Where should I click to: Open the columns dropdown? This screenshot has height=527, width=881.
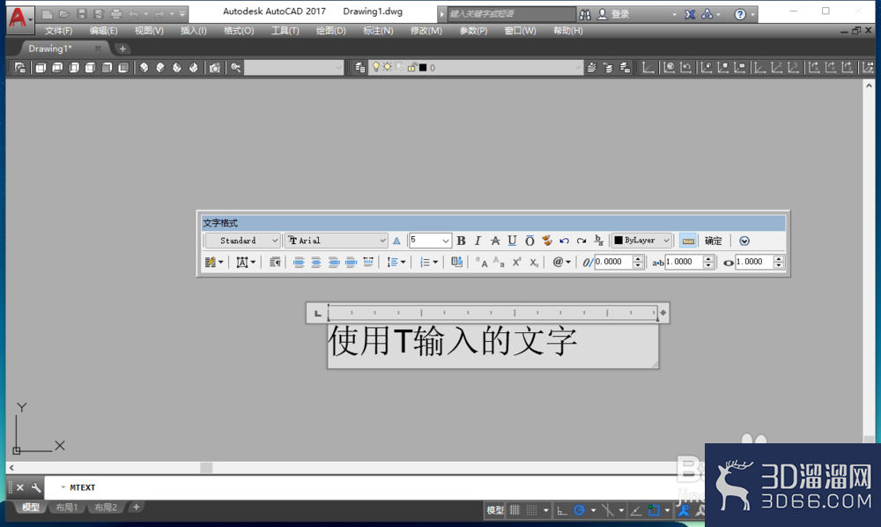pos(214,262)
